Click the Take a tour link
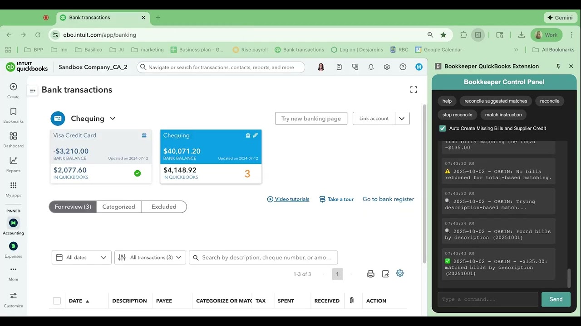This screenshot has width=581, height=326. (336, 199)
